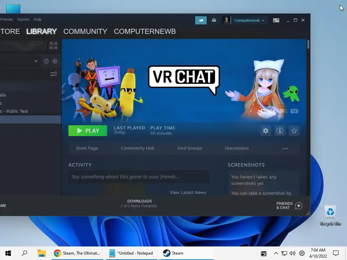Screen dimensions: 347x260
Task: Switch to Untitled Notepad in taskbar
Action: [x=131, y=253]
